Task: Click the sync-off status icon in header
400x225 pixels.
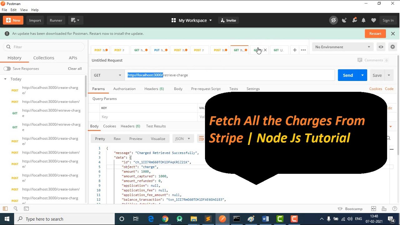Action: tap(334, 20)
